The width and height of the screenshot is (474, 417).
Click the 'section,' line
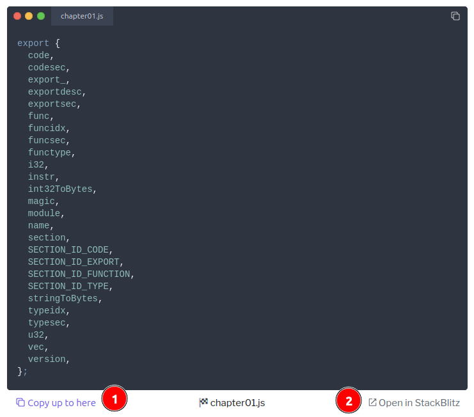49,237
